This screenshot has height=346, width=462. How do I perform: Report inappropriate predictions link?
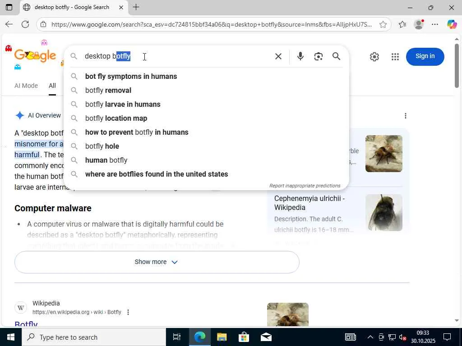(305, 186)
